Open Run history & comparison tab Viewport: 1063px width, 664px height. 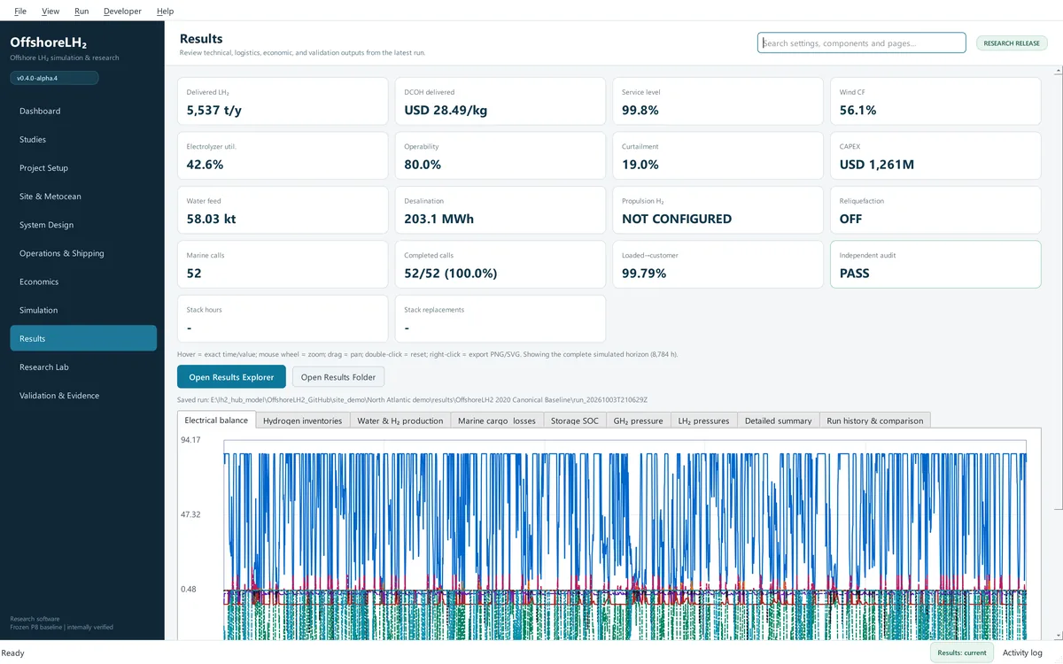click(874, 421)
